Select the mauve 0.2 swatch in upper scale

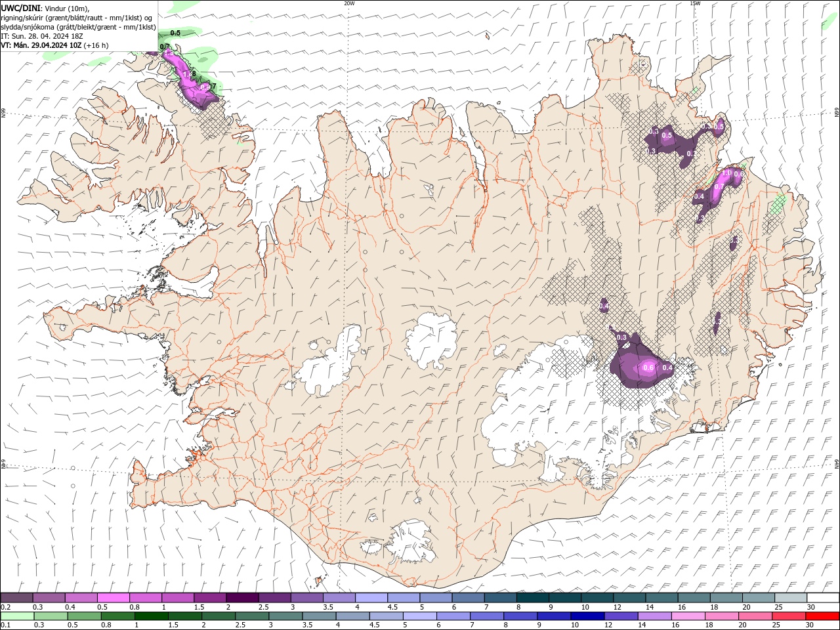(x=16, y=598)
